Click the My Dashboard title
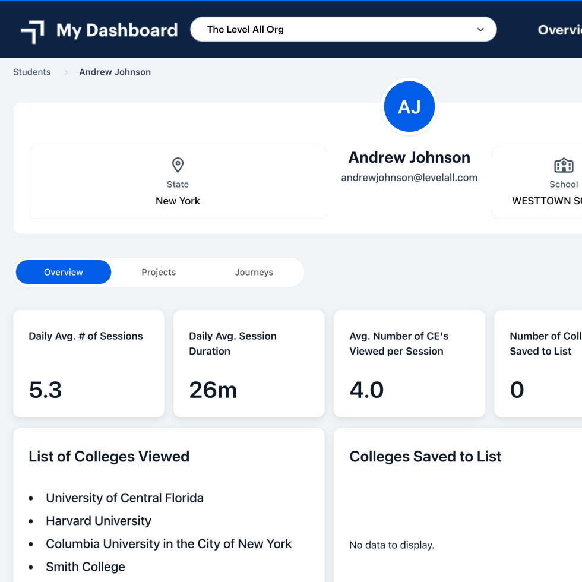 [x=117, y=30]
